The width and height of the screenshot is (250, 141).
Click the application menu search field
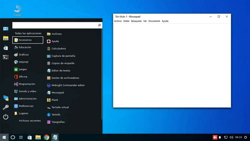(57, 25)
